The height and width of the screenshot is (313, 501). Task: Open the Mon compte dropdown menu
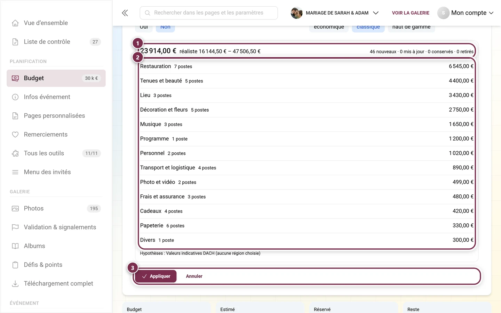tap(466, 13)
